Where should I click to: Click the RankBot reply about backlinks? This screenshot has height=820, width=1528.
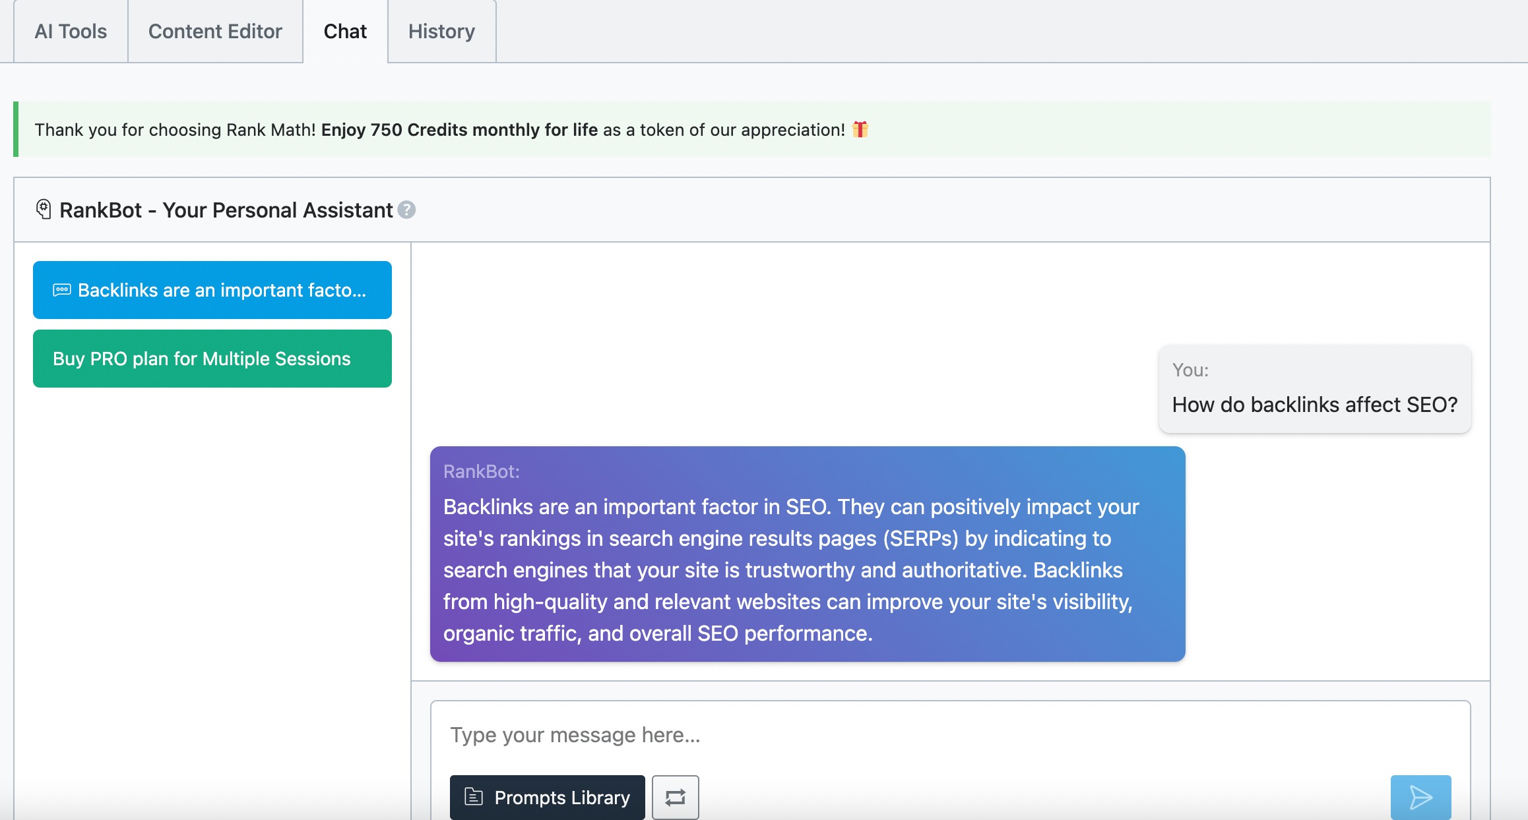[x=808, y=554]
